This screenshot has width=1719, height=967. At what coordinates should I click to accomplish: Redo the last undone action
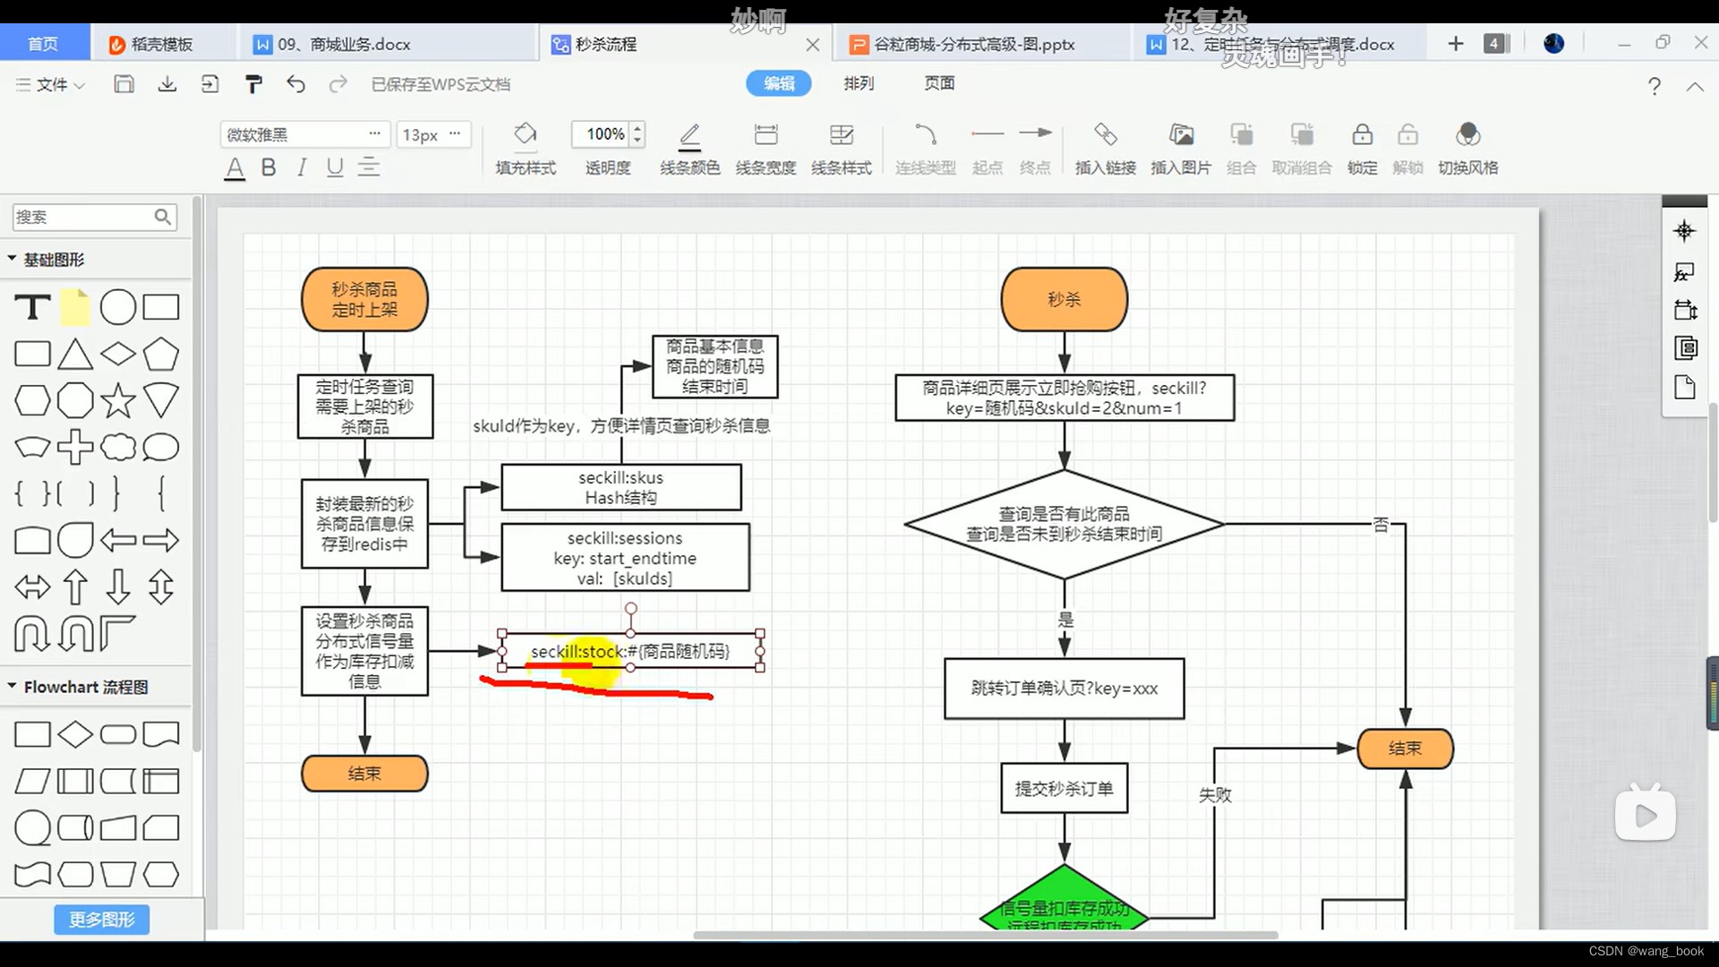tap(338, 84)
